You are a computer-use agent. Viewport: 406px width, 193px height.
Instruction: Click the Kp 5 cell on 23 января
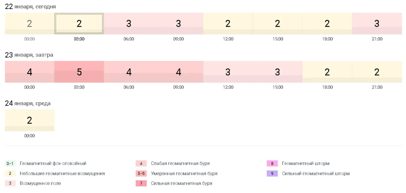(x=79, y=72)
